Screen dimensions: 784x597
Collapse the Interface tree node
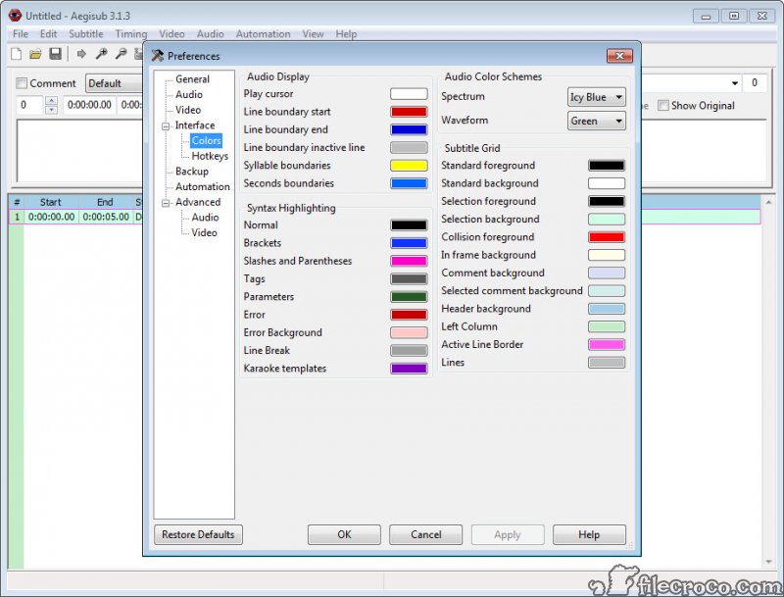166,126
